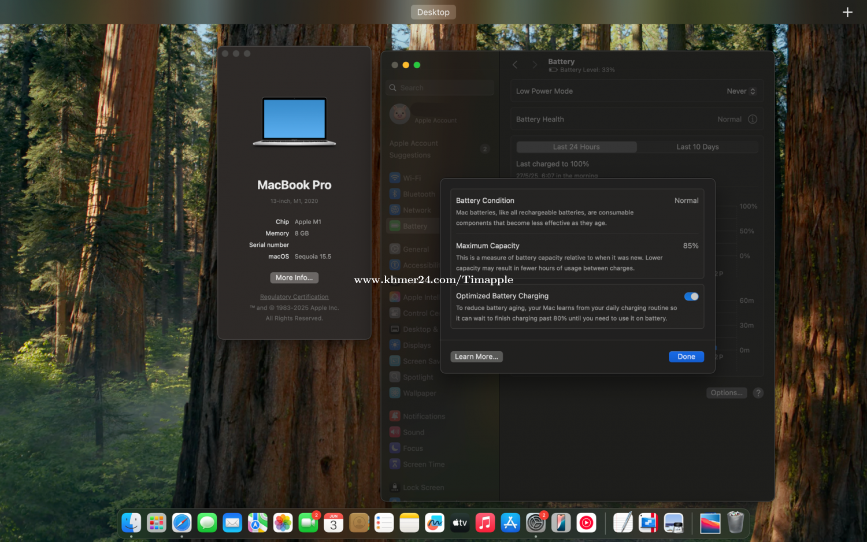Open Wallpaper settings in the sidebar
The height and width of the screenshot is (542, 867).
[x=413, y=393]
